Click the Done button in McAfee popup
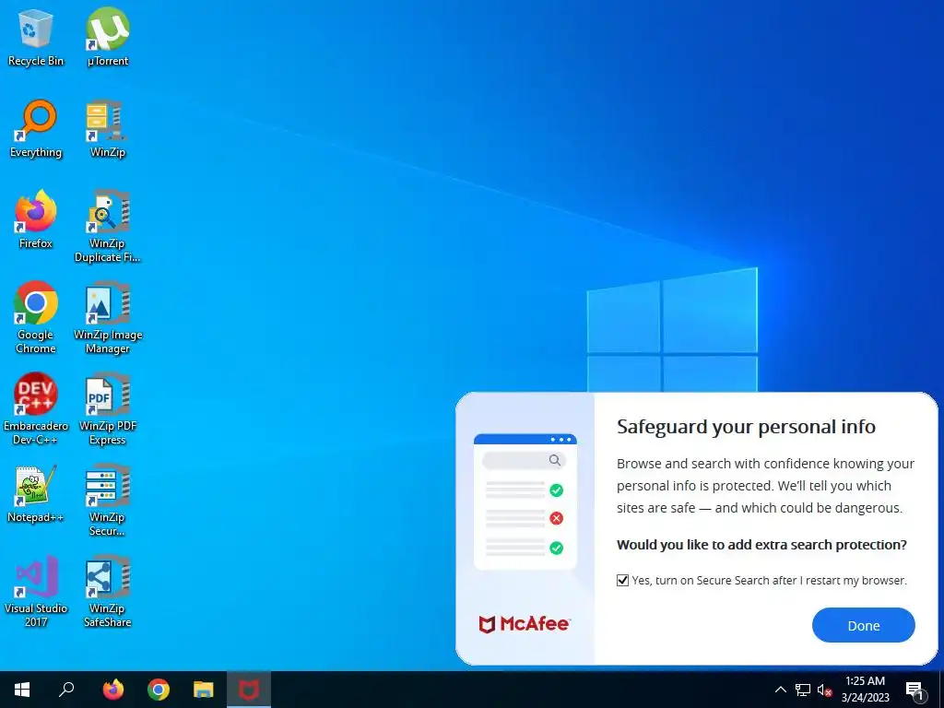944x708 pixels. pos(863,626)
